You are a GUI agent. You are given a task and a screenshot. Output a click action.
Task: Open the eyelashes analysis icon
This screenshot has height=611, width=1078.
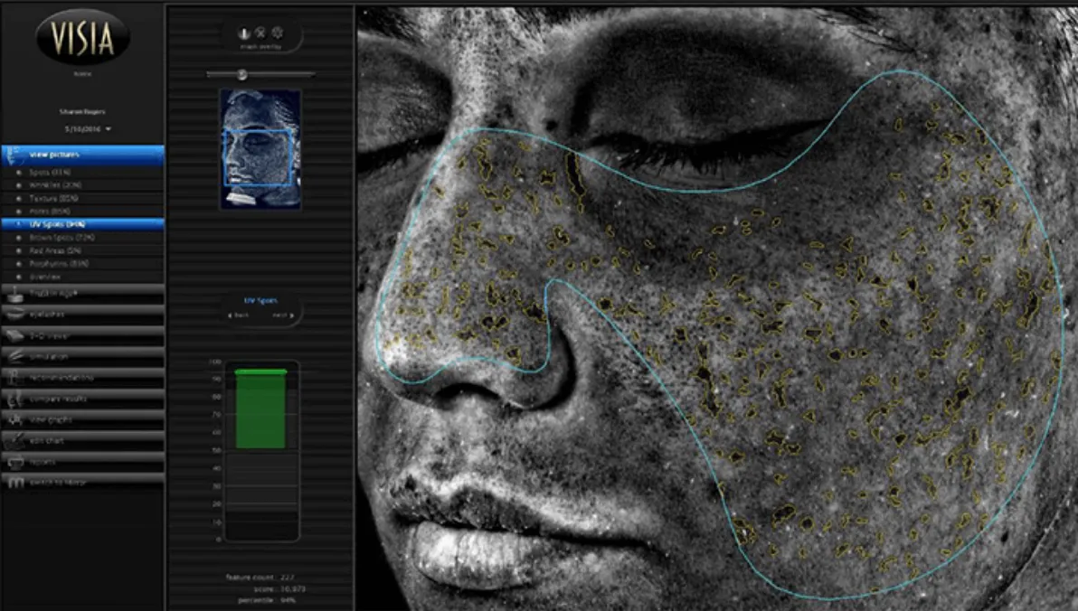click(15, 315)
